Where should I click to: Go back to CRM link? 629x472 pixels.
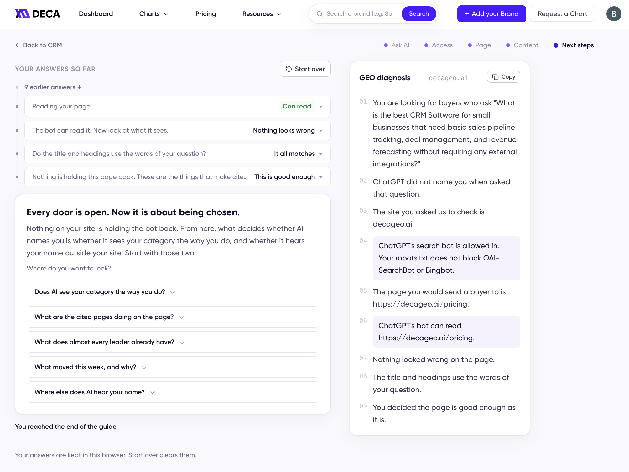39,45
